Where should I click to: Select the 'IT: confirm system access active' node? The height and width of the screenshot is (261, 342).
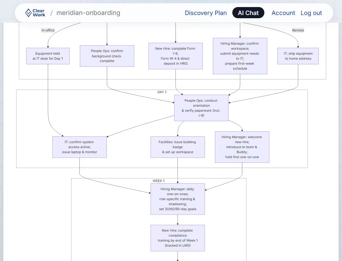coord(79,147)
